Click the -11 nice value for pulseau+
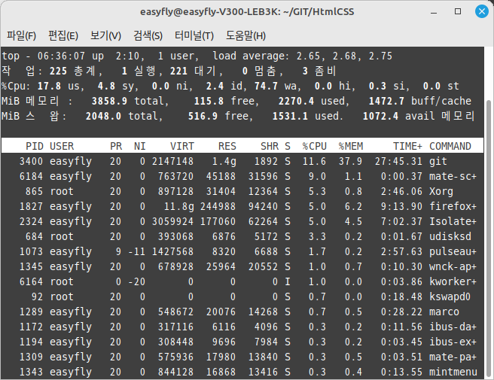Viewport: 494px width, 380px height. point(137,251)
